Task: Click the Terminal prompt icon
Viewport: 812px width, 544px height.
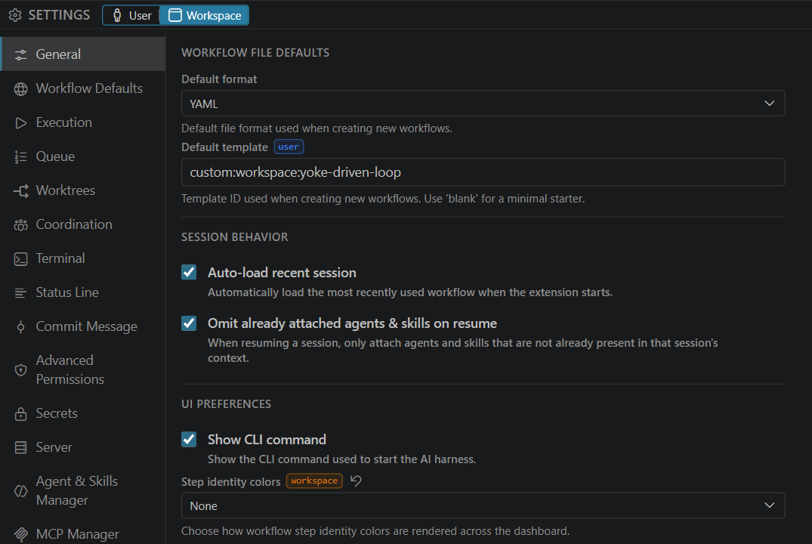Action: click(x=20, y=258)
